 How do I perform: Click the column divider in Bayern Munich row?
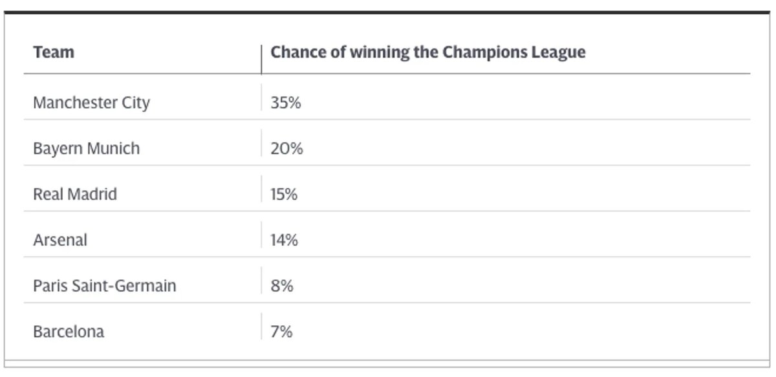261,144
